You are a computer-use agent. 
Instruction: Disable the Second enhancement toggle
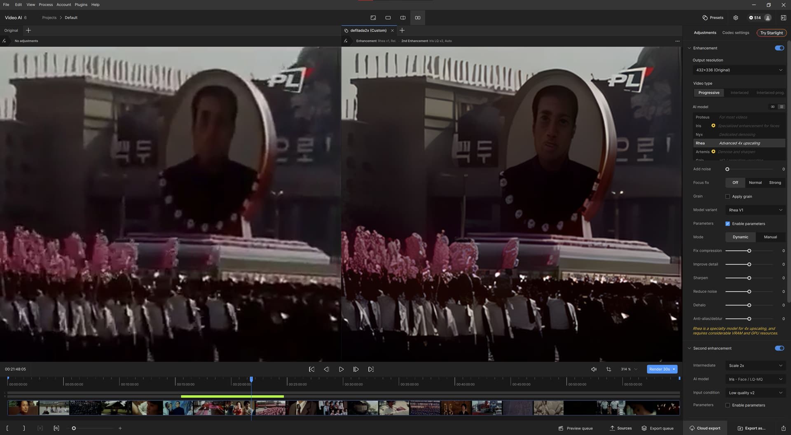(x=779, y=348)
